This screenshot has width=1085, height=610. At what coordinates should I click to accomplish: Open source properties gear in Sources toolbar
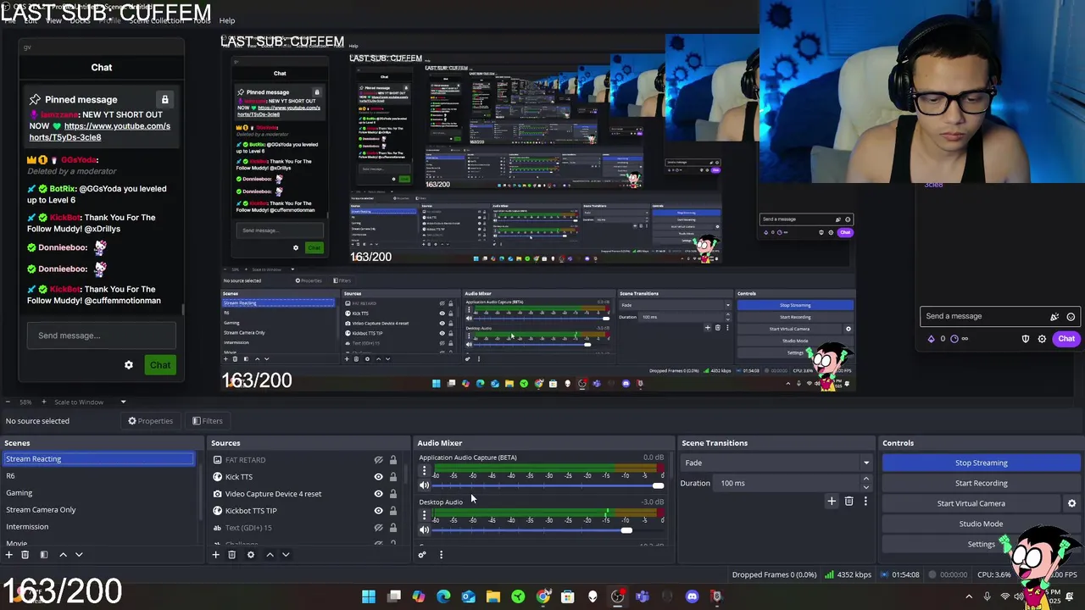tap(250, 555)
